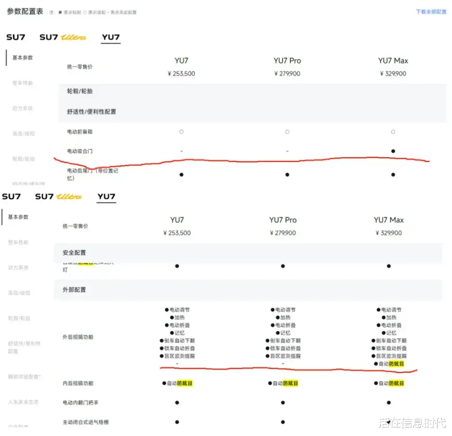Click the 电动前备箱 optional circle under YU7 Max
The width and height of the screenshot is (452, 436).
(x=393, y=132)
